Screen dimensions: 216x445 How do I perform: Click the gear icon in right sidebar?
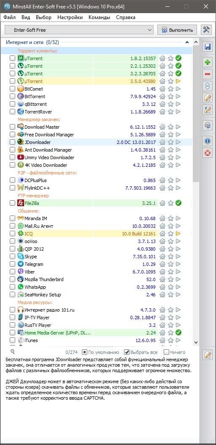tap(208, 125)
